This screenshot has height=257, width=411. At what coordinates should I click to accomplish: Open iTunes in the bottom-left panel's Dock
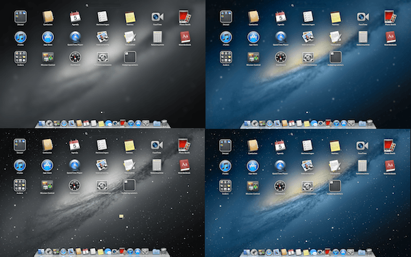pos(130,252)
